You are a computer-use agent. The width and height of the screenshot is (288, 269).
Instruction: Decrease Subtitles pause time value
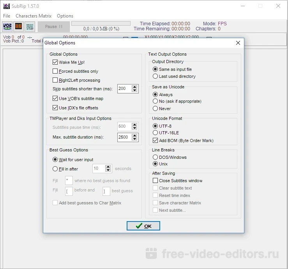click(x=134, y=128)
